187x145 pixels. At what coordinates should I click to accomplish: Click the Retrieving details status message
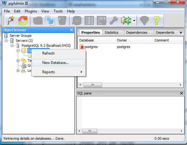[x=34, y=138]
